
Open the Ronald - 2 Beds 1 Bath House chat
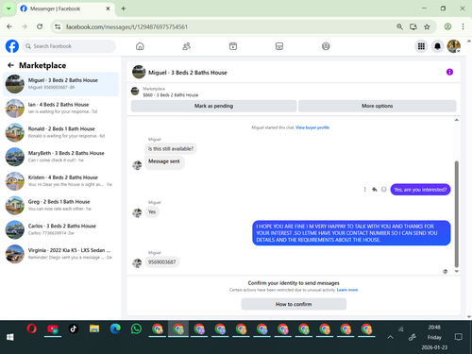coord(60,132)
